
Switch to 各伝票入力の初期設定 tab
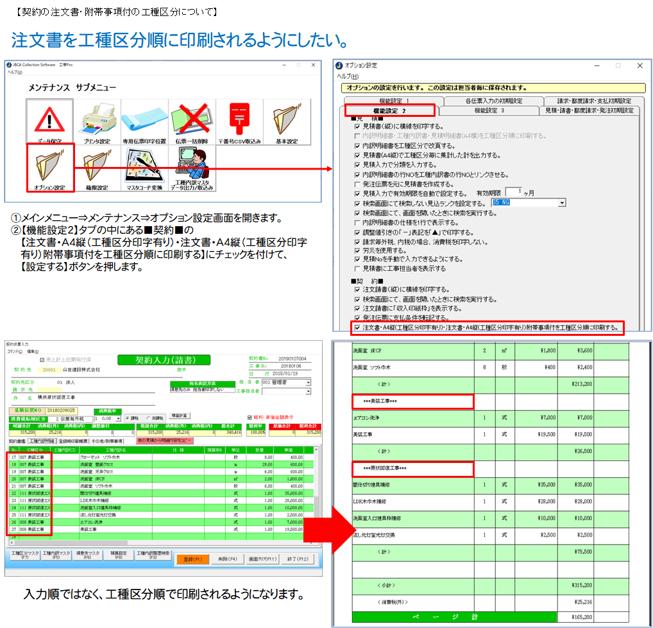[x=491, y=101]
